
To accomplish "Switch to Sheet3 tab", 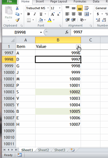I will 60,150.
